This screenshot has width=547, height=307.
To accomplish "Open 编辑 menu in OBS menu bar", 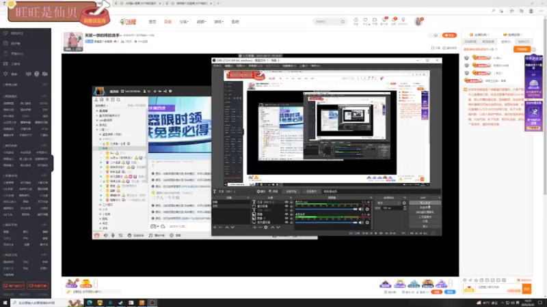I will [x=228, y=65].
